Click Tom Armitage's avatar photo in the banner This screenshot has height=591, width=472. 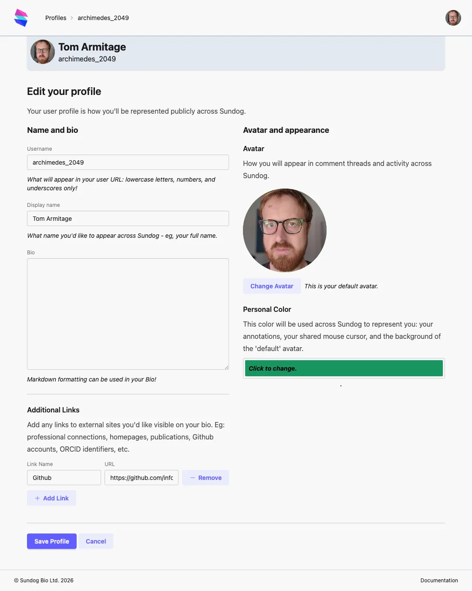[x=42, y=52]
